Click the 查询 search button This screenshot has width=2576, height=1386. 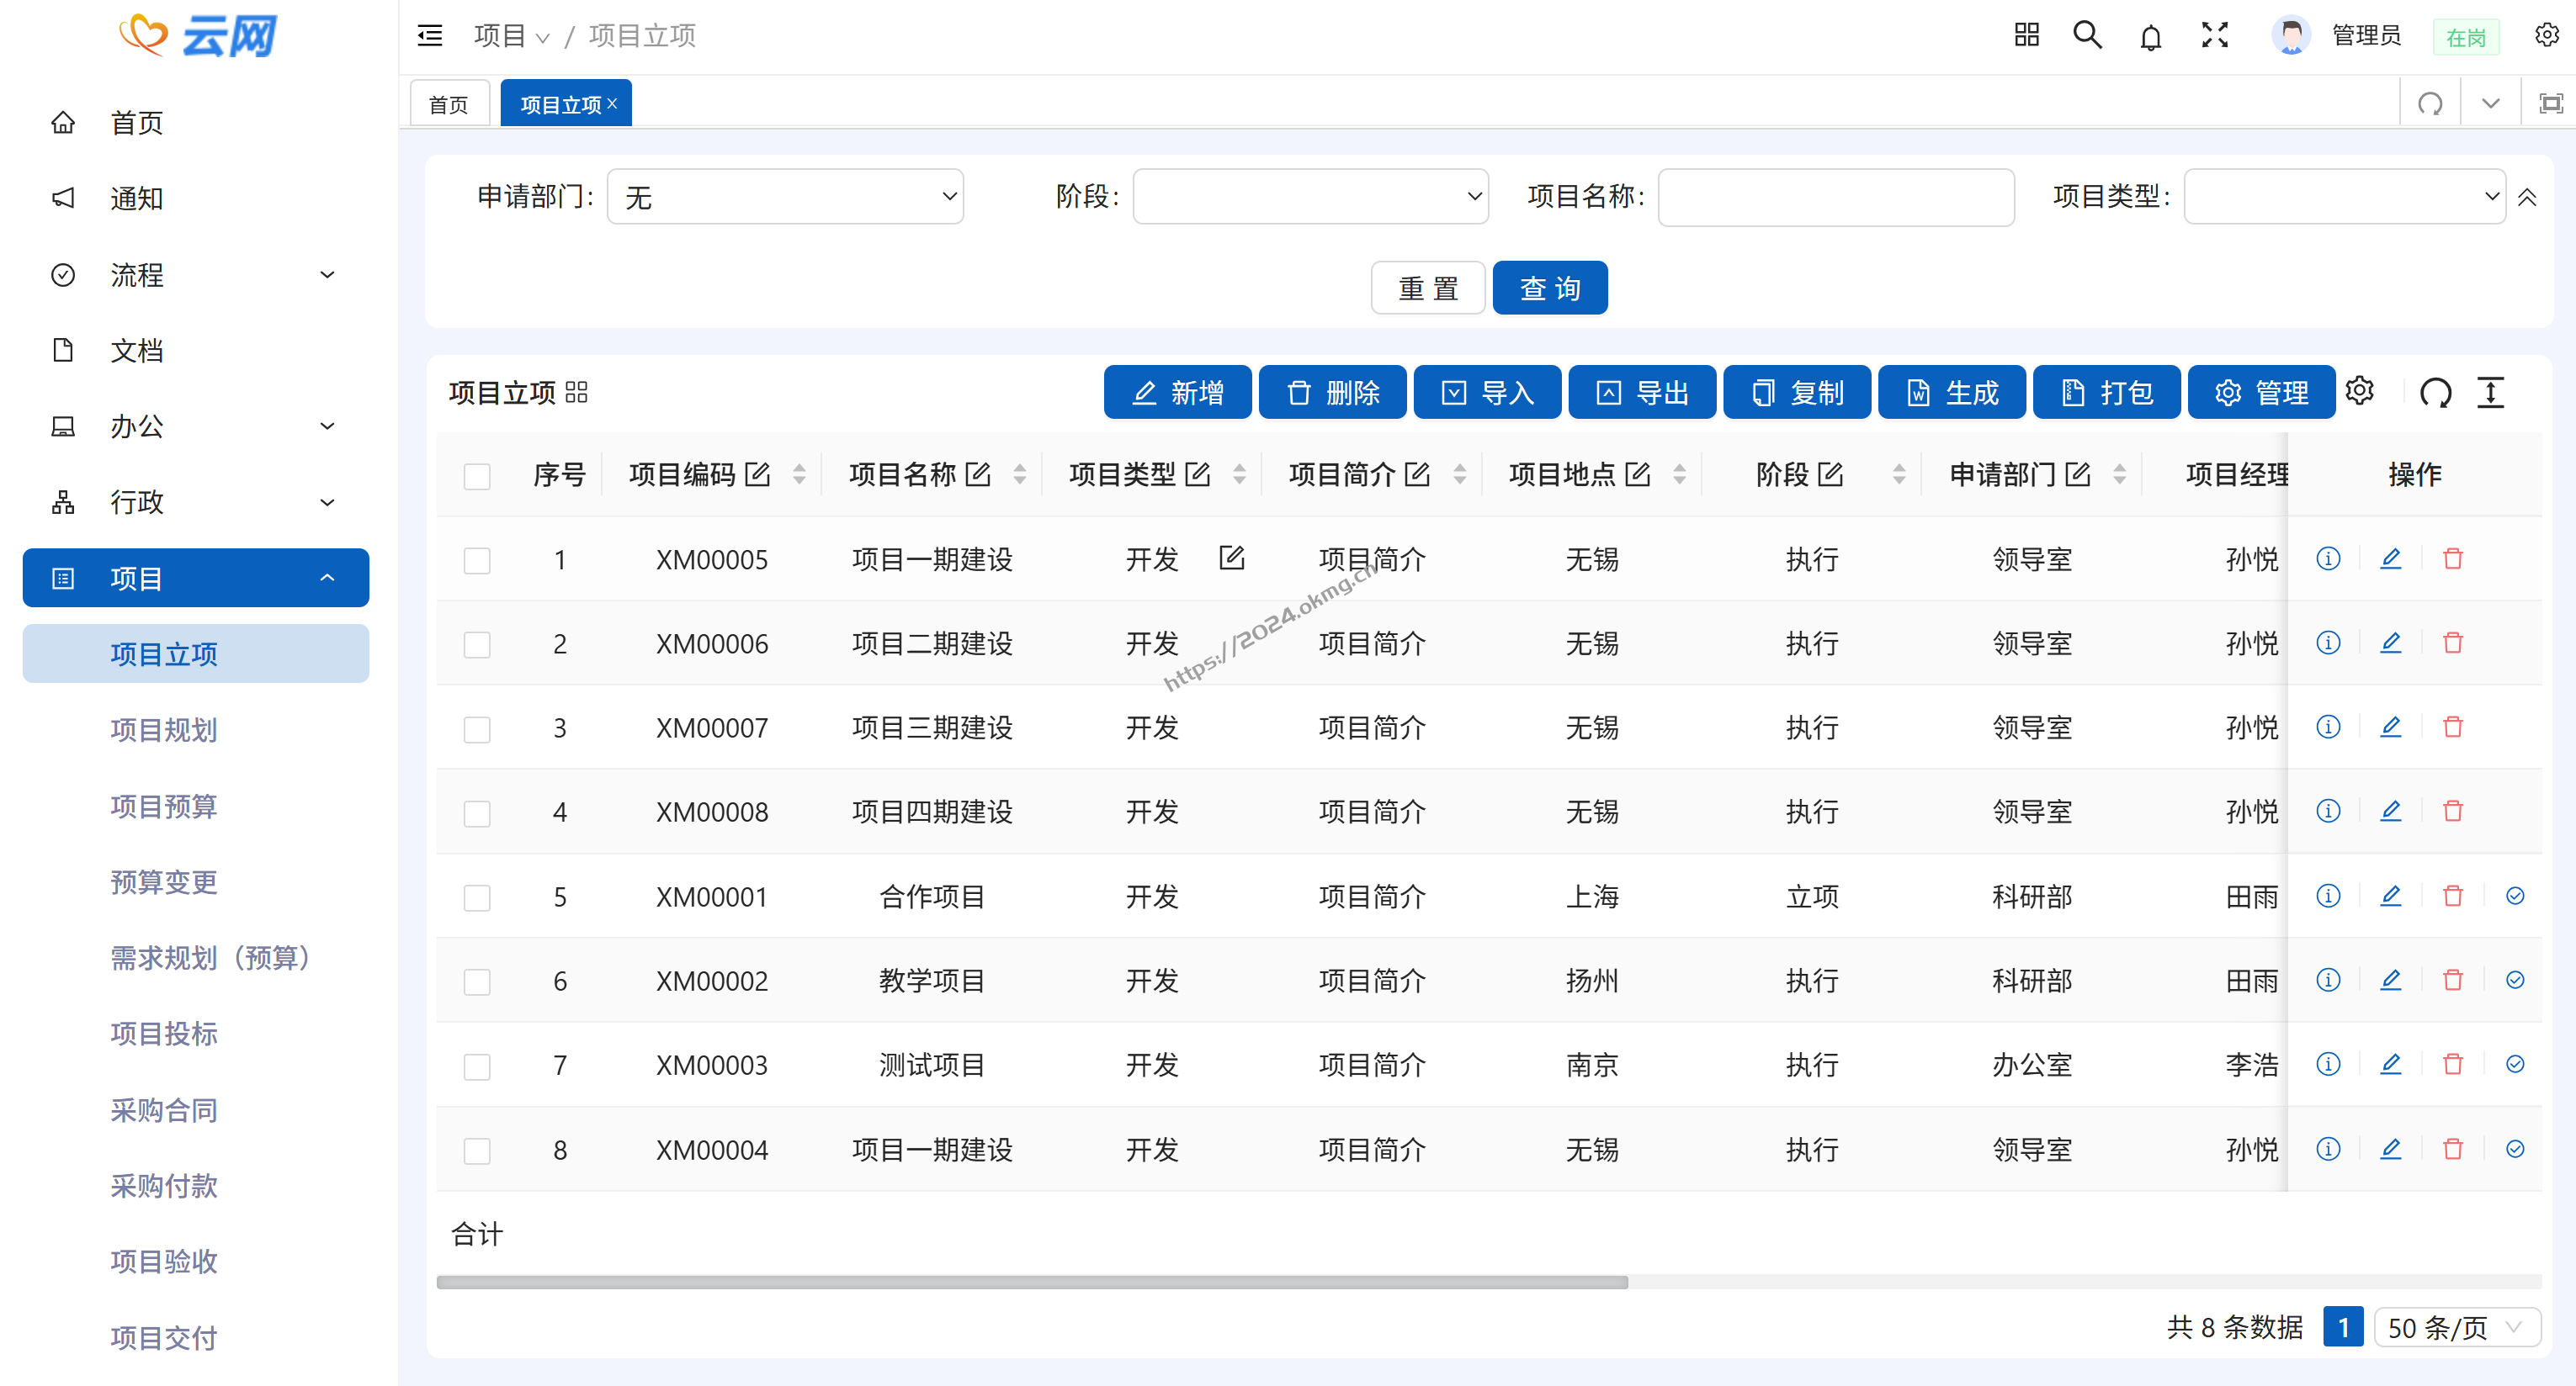[1549, 288]
